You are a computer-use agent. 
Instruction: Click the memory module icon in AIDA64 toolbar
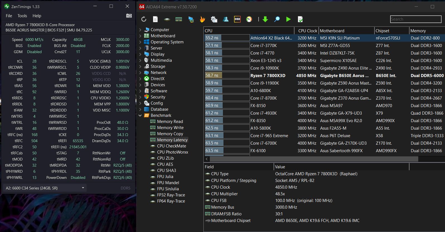[x=179, y=19]
